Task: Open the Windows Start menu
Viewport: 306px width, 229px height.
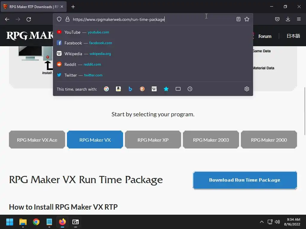Action: tap(10, 222)
